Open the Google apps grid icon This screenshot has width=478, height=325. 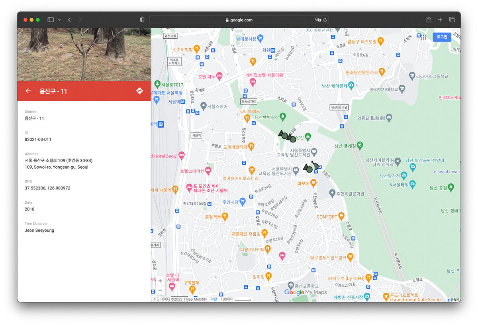[x=423, y=37]
